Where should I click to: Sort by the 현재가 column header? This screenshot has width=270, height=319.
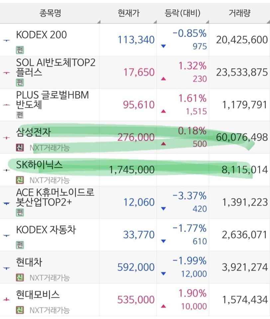128,13
